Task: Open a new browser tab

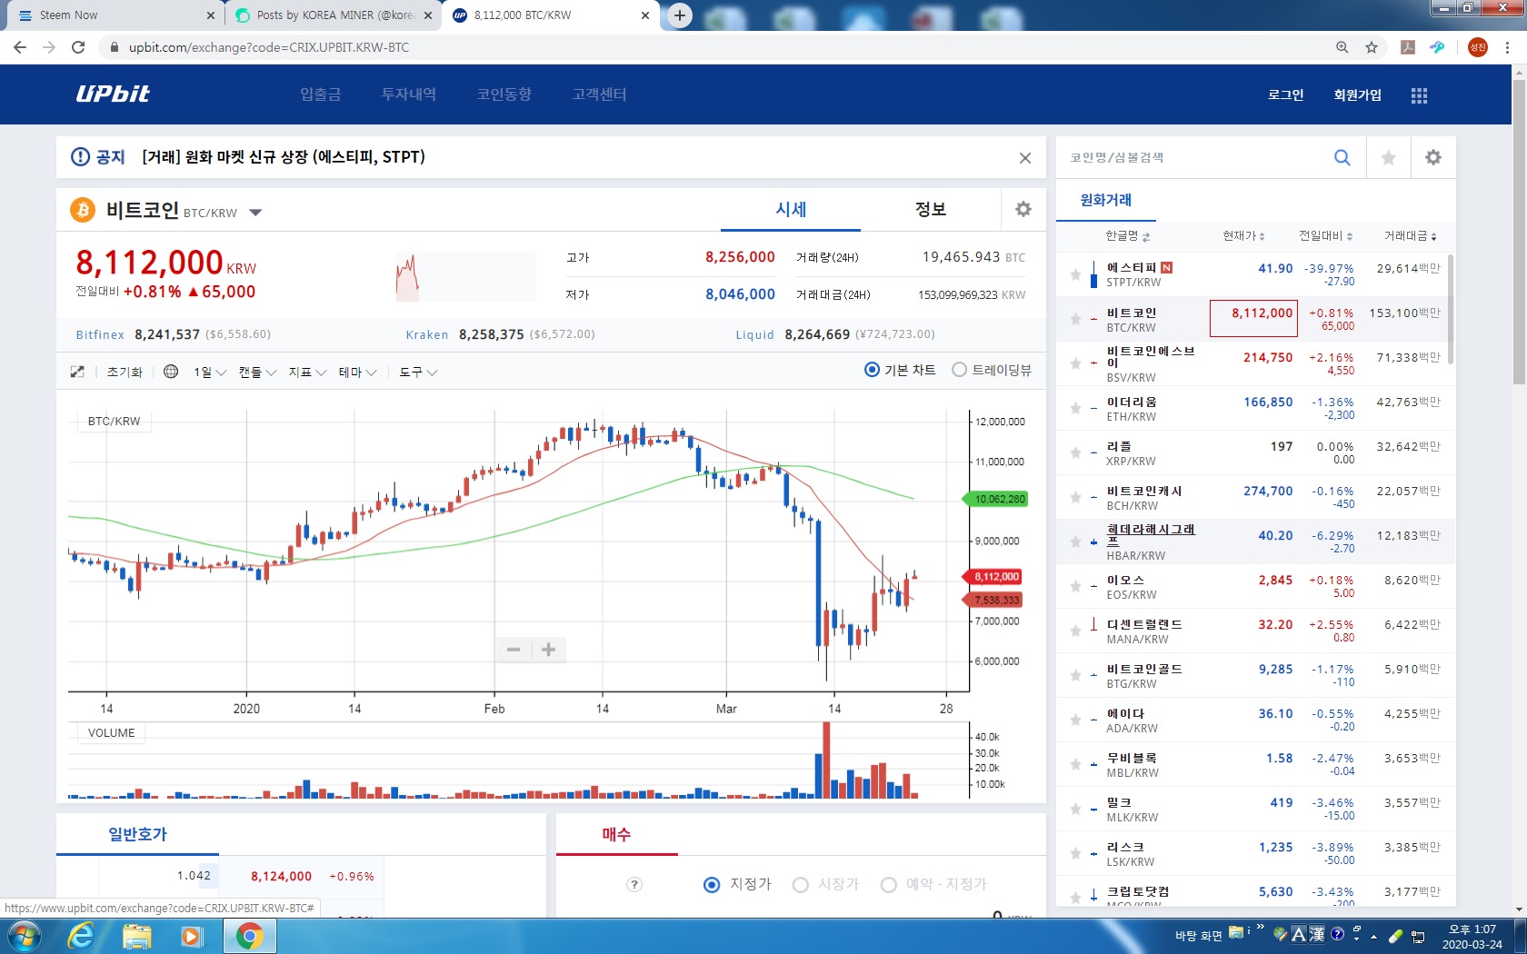Action: pos(680,15)
